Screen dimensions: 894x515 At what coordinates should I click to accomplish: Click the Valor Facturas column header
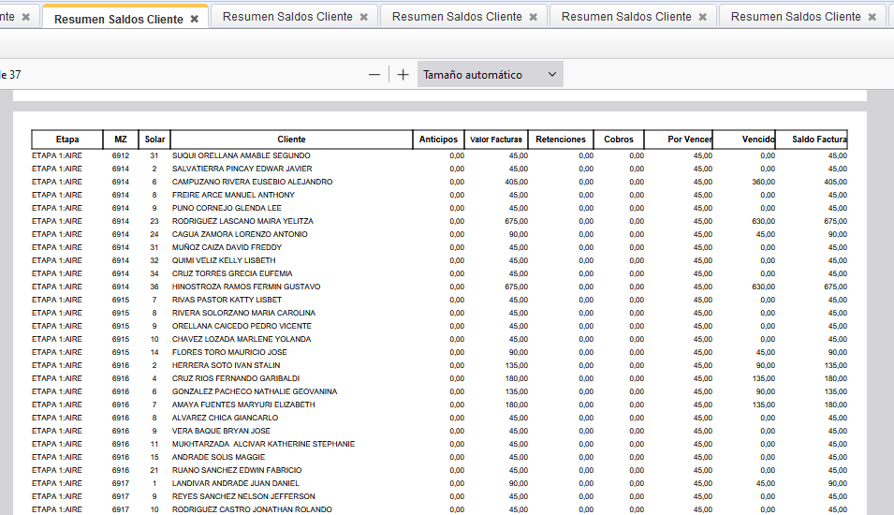pyautogui.click(x=496, y=140)
